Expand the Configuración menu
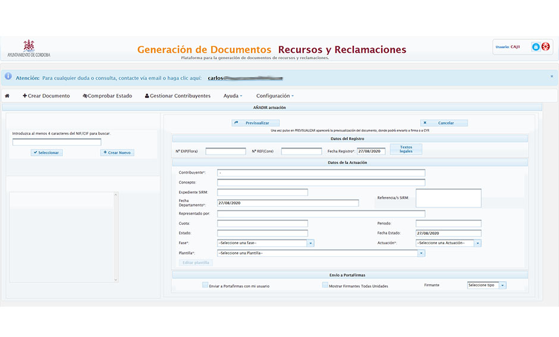Screen dimensions: 559x337 coord(275,96)
